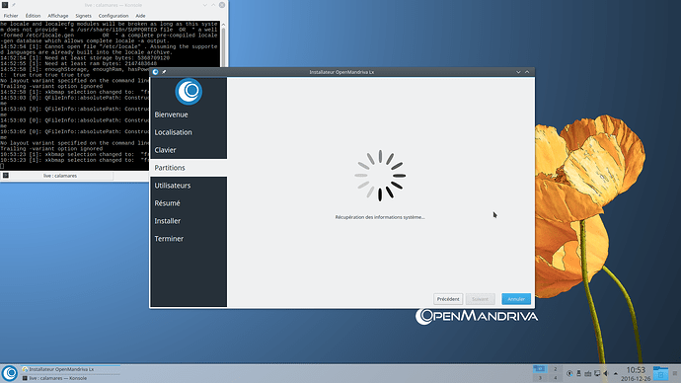681x383 pixels.
Task: Select the Bienvenue step in installer sidebar
Action: pos(189,115)
